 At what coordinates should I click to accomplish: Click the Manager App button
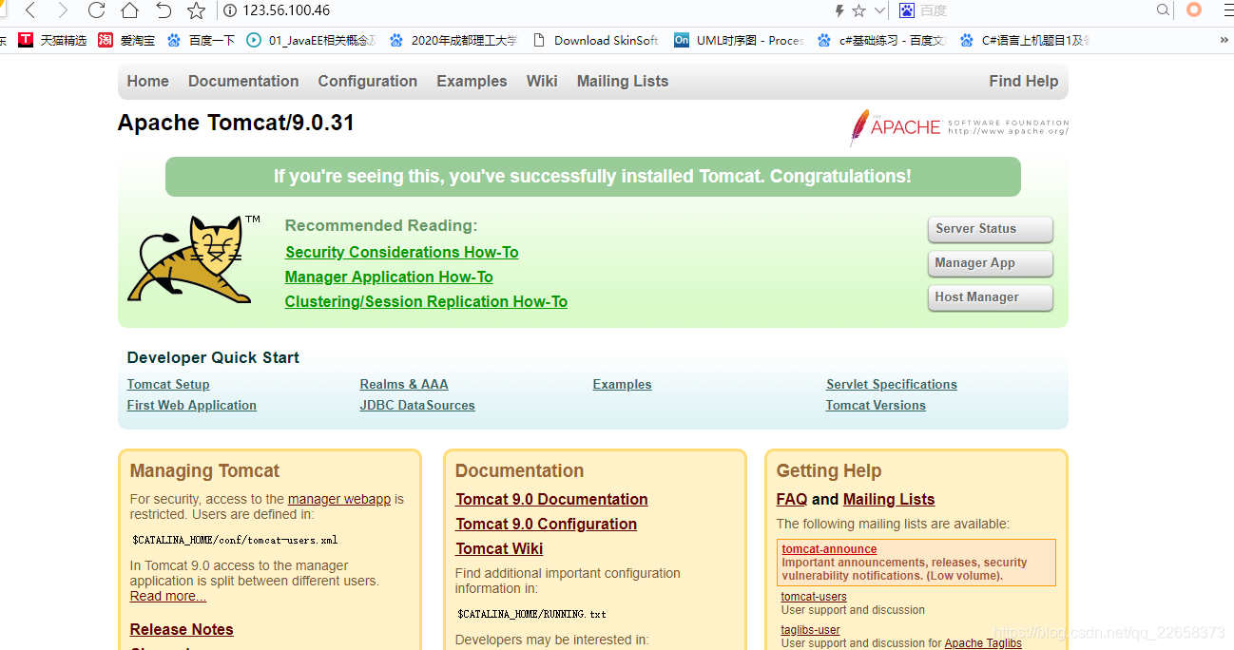pyautogui.click(x=990, y=263)
